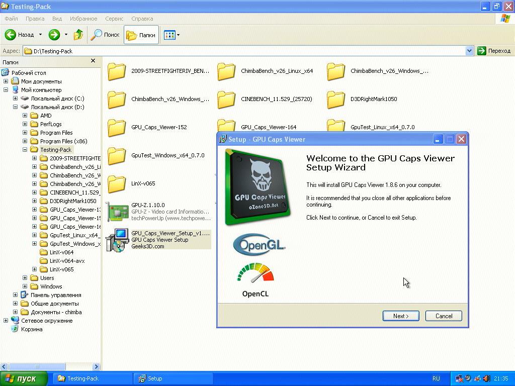Click the Переход go button
Screen dimensions: 515x386
pos(494,51)
